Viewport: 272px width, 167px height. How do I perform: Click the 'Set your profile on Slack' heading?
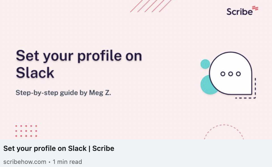tap(79, 64)
